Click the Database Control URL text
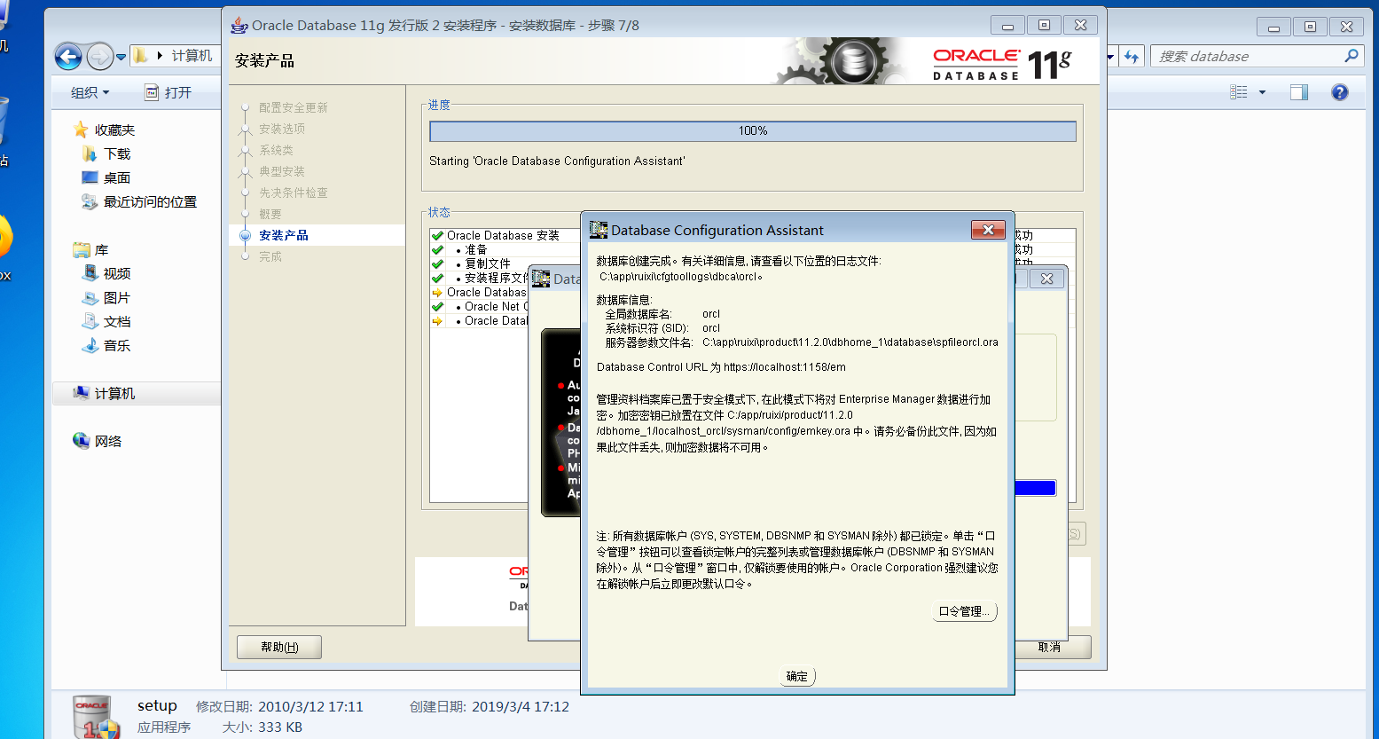This screenshot has width=1379, height=739. (x=721, y=366)
